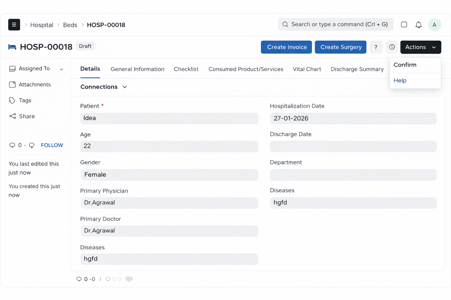Click the bottom comment bubble showing 0 -0
Screen dimensions: 451x300
click(x=79, y=279)
